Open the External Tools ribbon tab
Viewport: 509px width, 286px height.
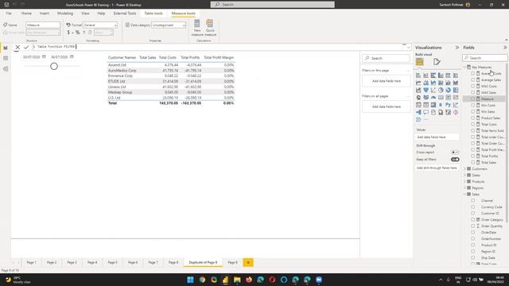tap(125, 14)
